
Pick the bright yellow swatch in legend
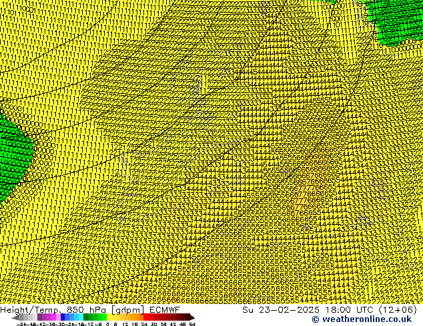click(x=109, y=317)
